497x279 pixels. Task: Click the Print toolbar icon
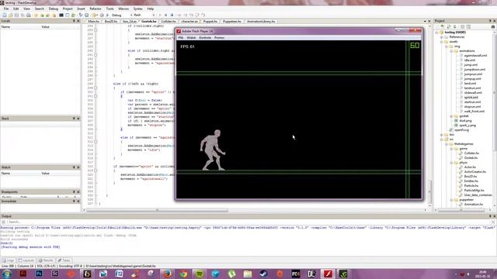[29, 15]
